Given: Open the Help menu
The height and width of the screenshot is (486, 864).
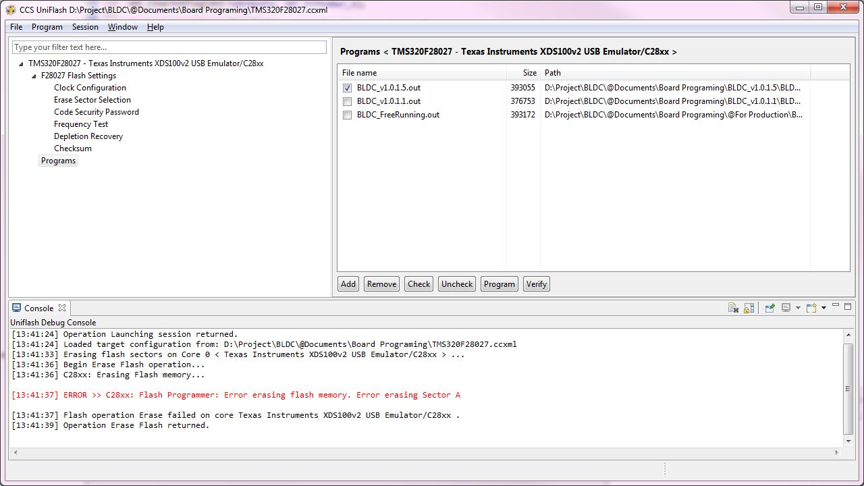Looking at the screenshot, I should pyautogui.click(x=155, y=27).
